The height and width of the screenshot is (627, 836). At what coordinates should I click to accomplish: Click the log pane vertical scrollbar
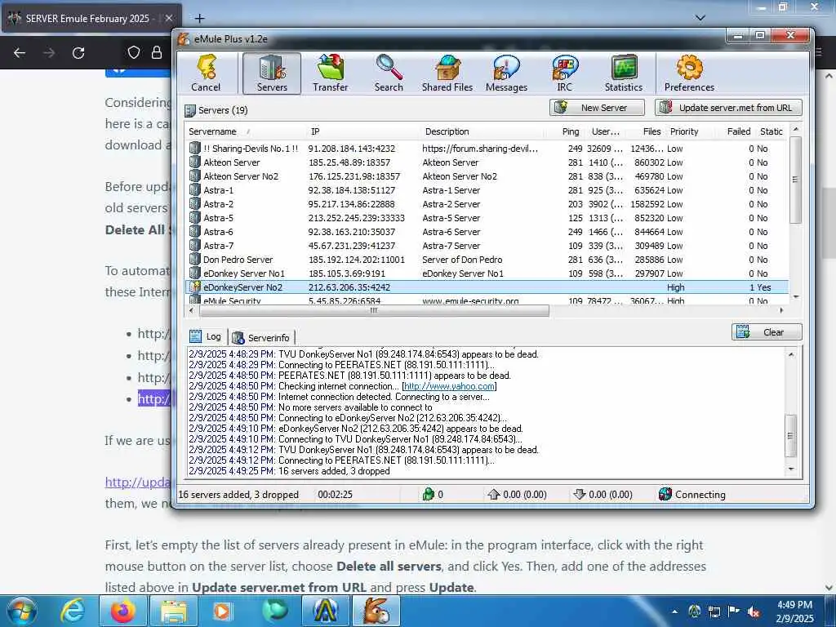coord(790,436)
